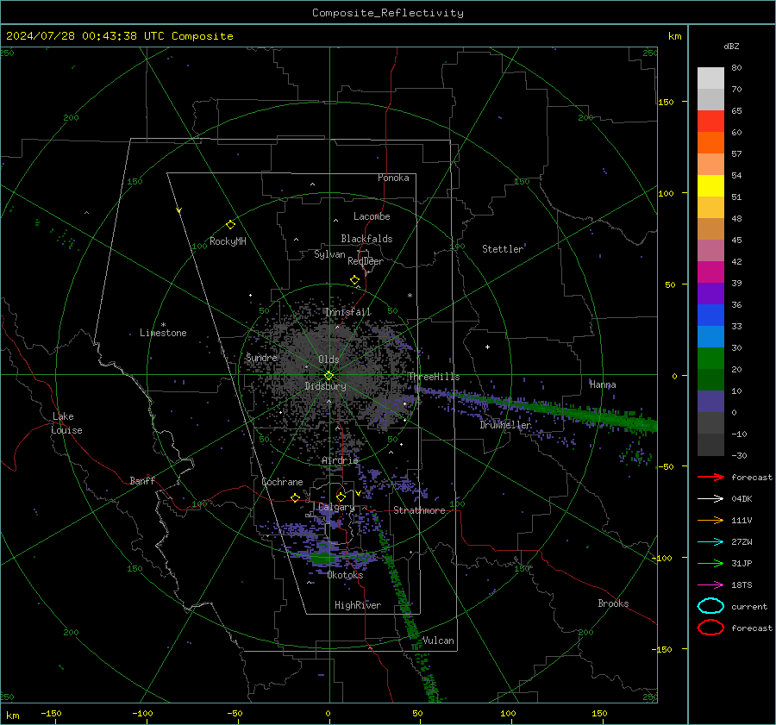Click the -100 tick on right axis
This screenshot has width=776, height=725.
pos(661,558)
